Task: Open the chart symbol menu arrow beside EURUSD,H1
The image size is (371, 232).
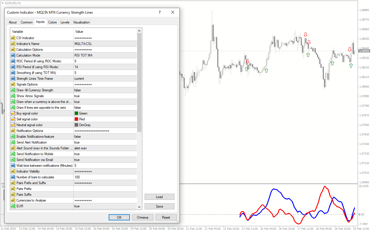Action: [x=3, y=3]
